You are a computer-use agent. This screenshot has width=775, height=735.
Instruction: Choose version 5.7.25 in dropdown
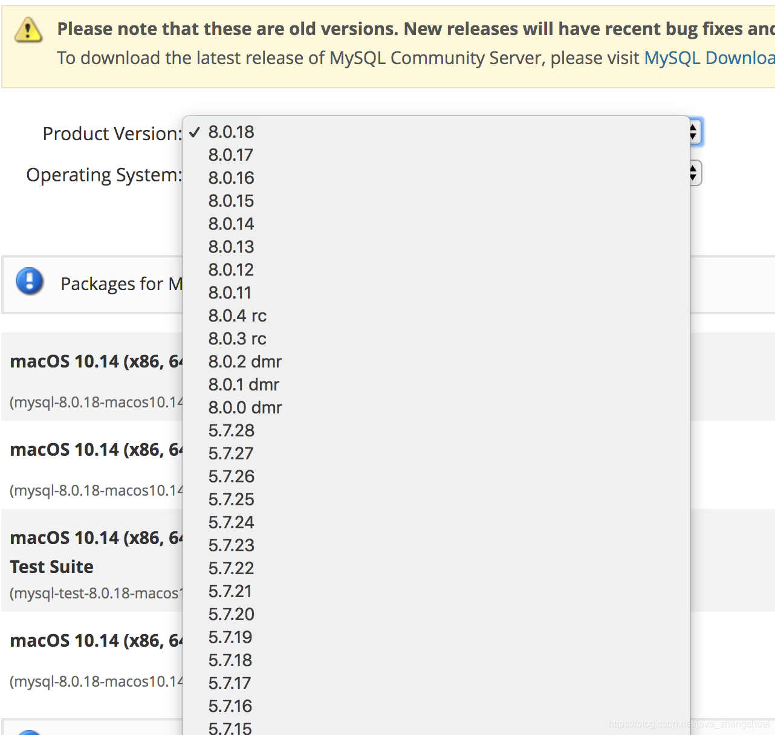click(231, 500)
